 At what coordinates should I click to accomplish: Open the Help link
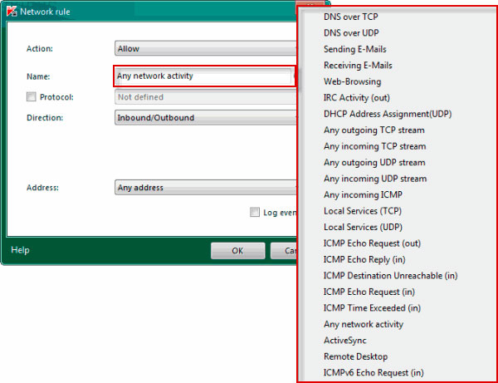point(20,250)
